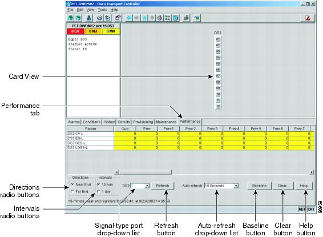The image size is (323, 237).
Task: Choose the 1 day interval radio button
Action: click(x=99, y=191)
